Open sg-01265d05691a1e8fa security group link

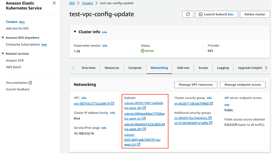[x=191, y=123]
